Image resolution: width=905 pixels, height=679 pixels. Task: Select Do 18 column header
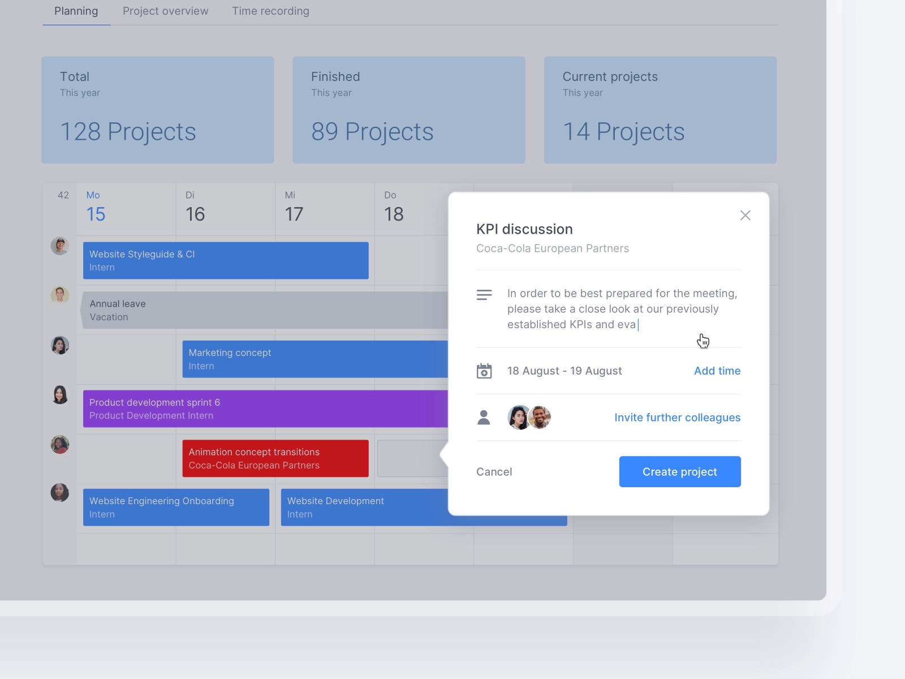click(412, 208)
